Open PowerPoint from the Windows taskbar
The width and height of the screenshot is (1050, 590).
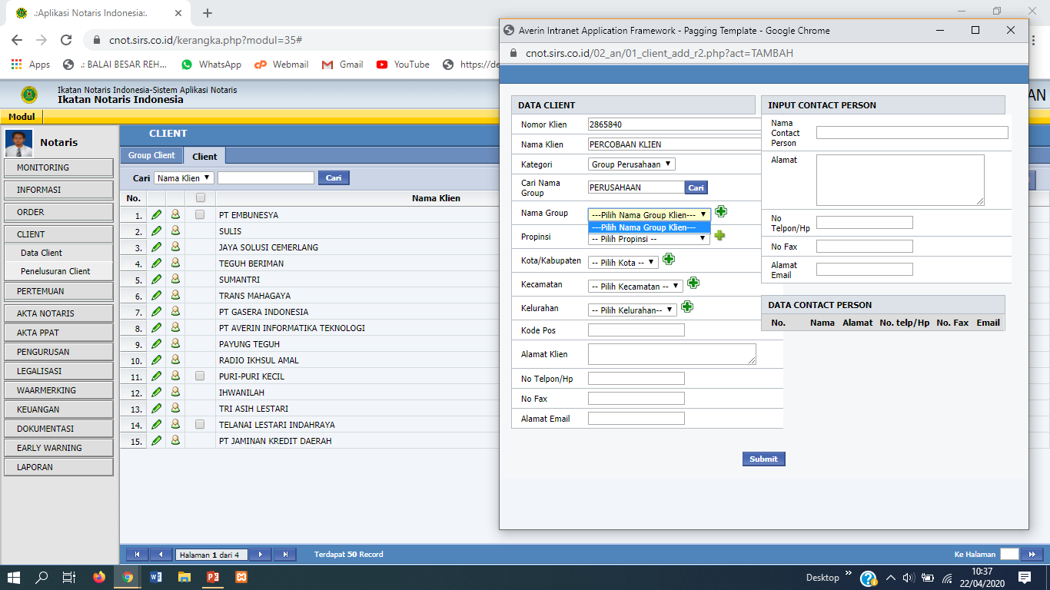pos(213,577)
